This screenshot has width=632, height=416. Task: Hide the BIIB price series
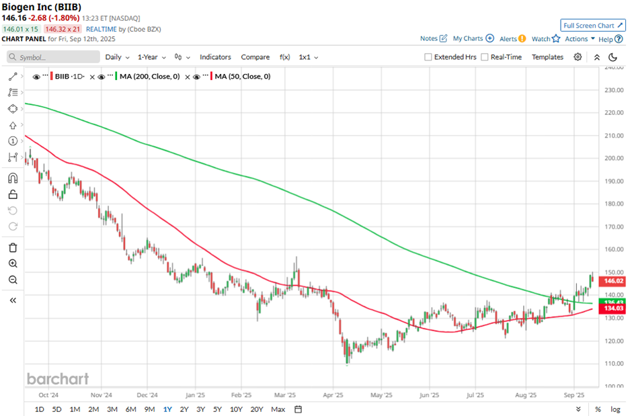pyautogui.click(x=36, y=77)
